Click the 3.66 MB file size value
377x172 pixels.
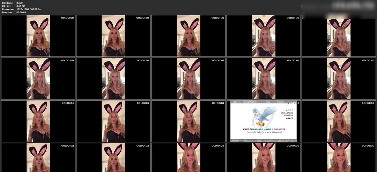tap(21, 6)
